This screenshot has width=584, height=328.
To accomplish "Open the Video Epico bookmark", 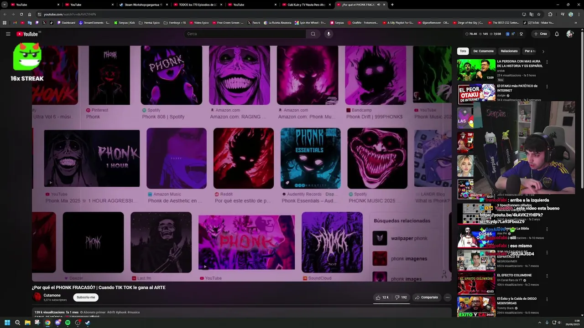I will [x=199, y=22].
